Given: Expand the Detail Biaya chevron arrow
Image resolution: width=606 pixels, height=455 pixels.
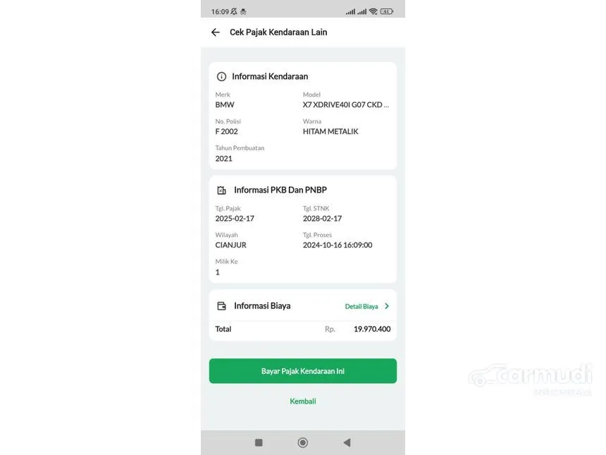Looking at the screenshot, I should (387, 306).
